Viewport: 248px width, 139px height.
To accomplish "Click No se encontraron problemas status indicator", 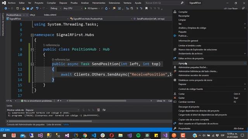I will pyautogui.click(x=36, y=101).
